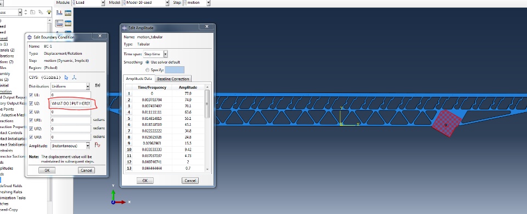Select the Use solver default radio button

click(147, 62)
